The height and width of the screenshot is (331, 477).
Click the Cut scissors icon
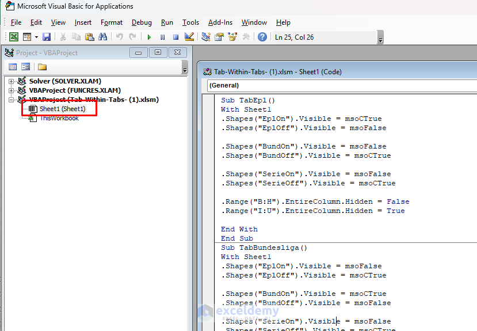tap(63, 37)
